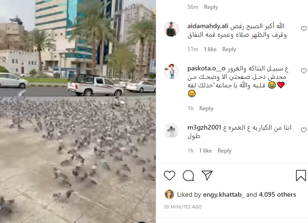Reply to aidamahdy.ali's comment
This screenshot has width=308, height=223.
(x=229, y=49)
